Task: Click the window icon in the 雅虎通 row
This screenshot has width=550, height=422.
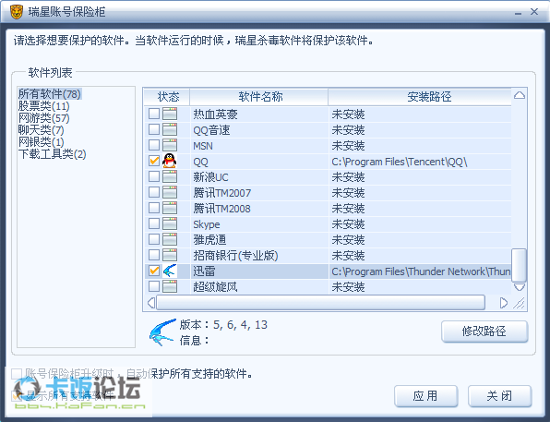Action: [170, 239]
